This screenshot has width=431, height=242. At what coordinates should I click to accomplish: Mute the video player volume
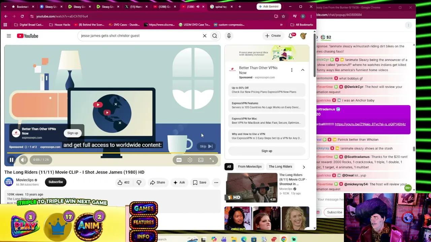coord(23,160)
